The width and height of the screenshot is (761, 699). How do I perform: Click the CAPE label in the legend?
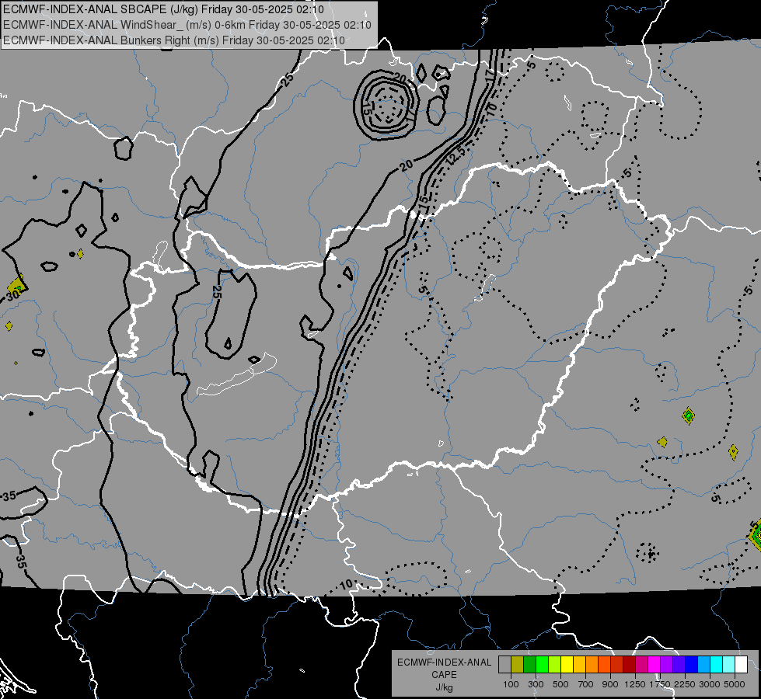(x=444, y=674)
